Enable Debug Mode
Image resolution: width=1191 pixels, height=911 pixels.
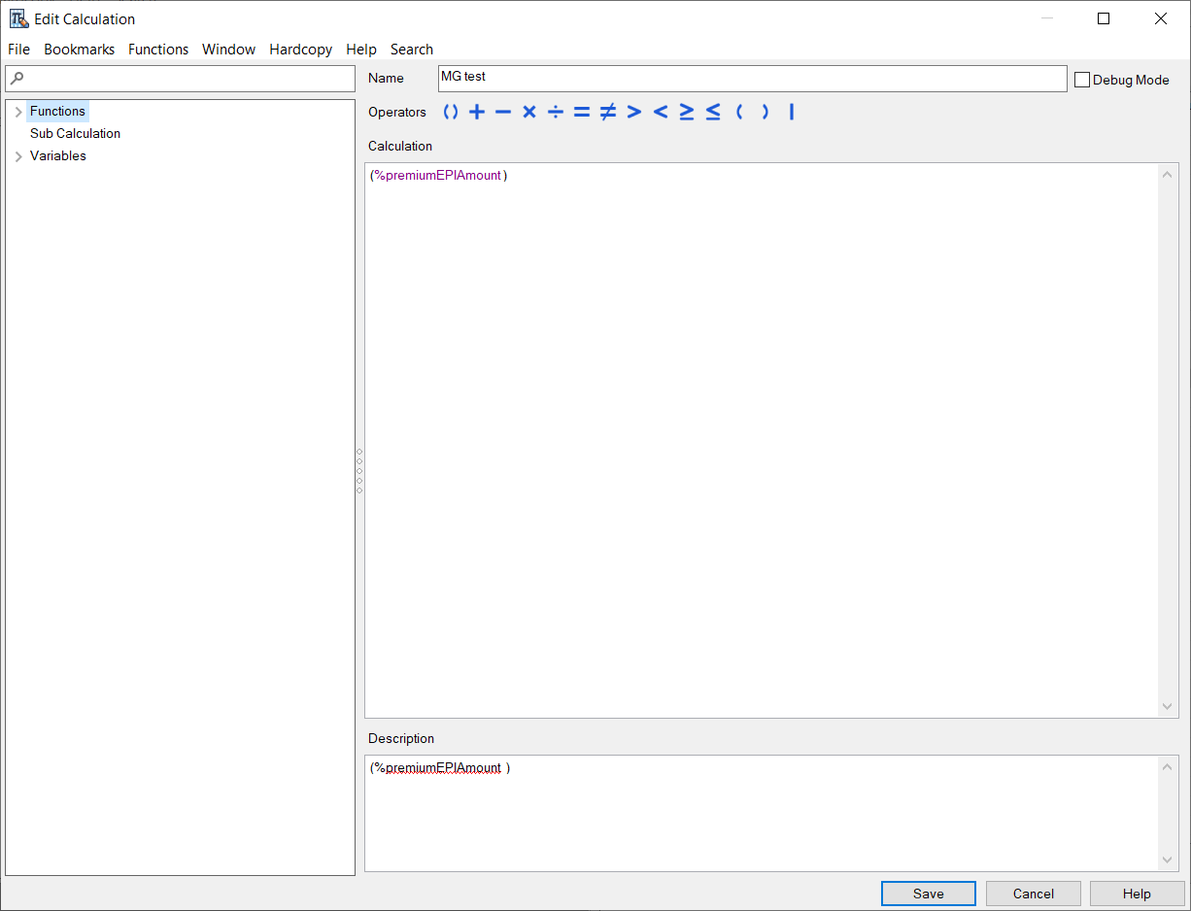1082,80
